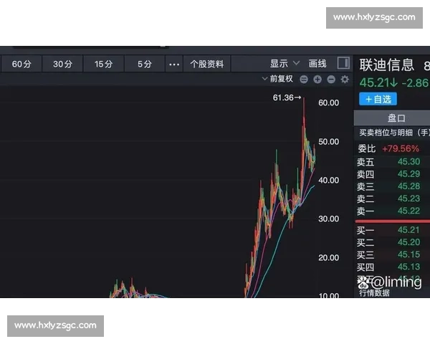Open more timeframes via ellipsis button
430x344 pixels.
[174, 64]
